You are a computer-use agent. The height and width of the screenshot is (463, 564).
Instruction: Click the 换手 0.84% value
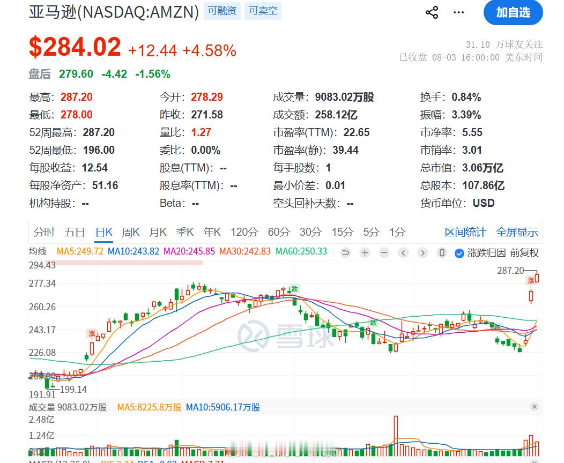pyautogui.click(x=466, y=97)
